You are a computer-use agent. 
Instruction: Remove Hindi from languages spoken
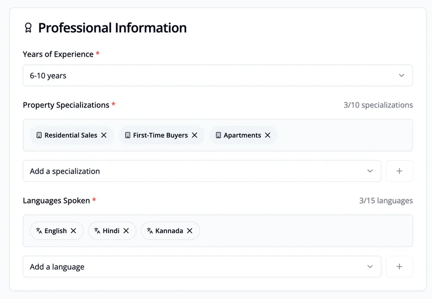[126, 231]
